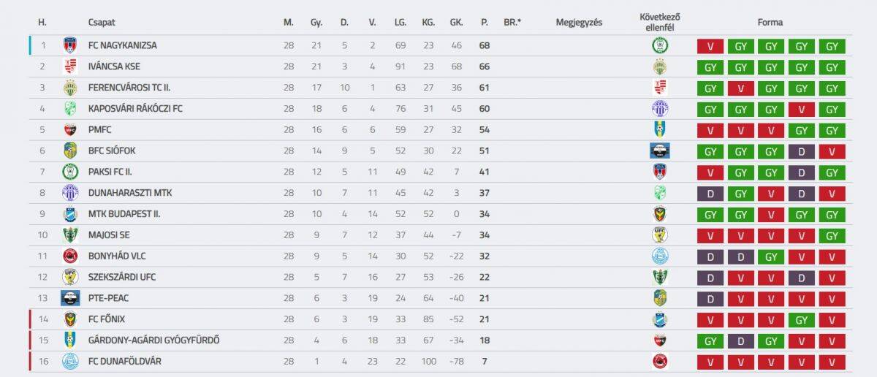The image size is (877, 377).
Task: Click the FC Nagykanizsa team crest
Action: coord(70,45)
